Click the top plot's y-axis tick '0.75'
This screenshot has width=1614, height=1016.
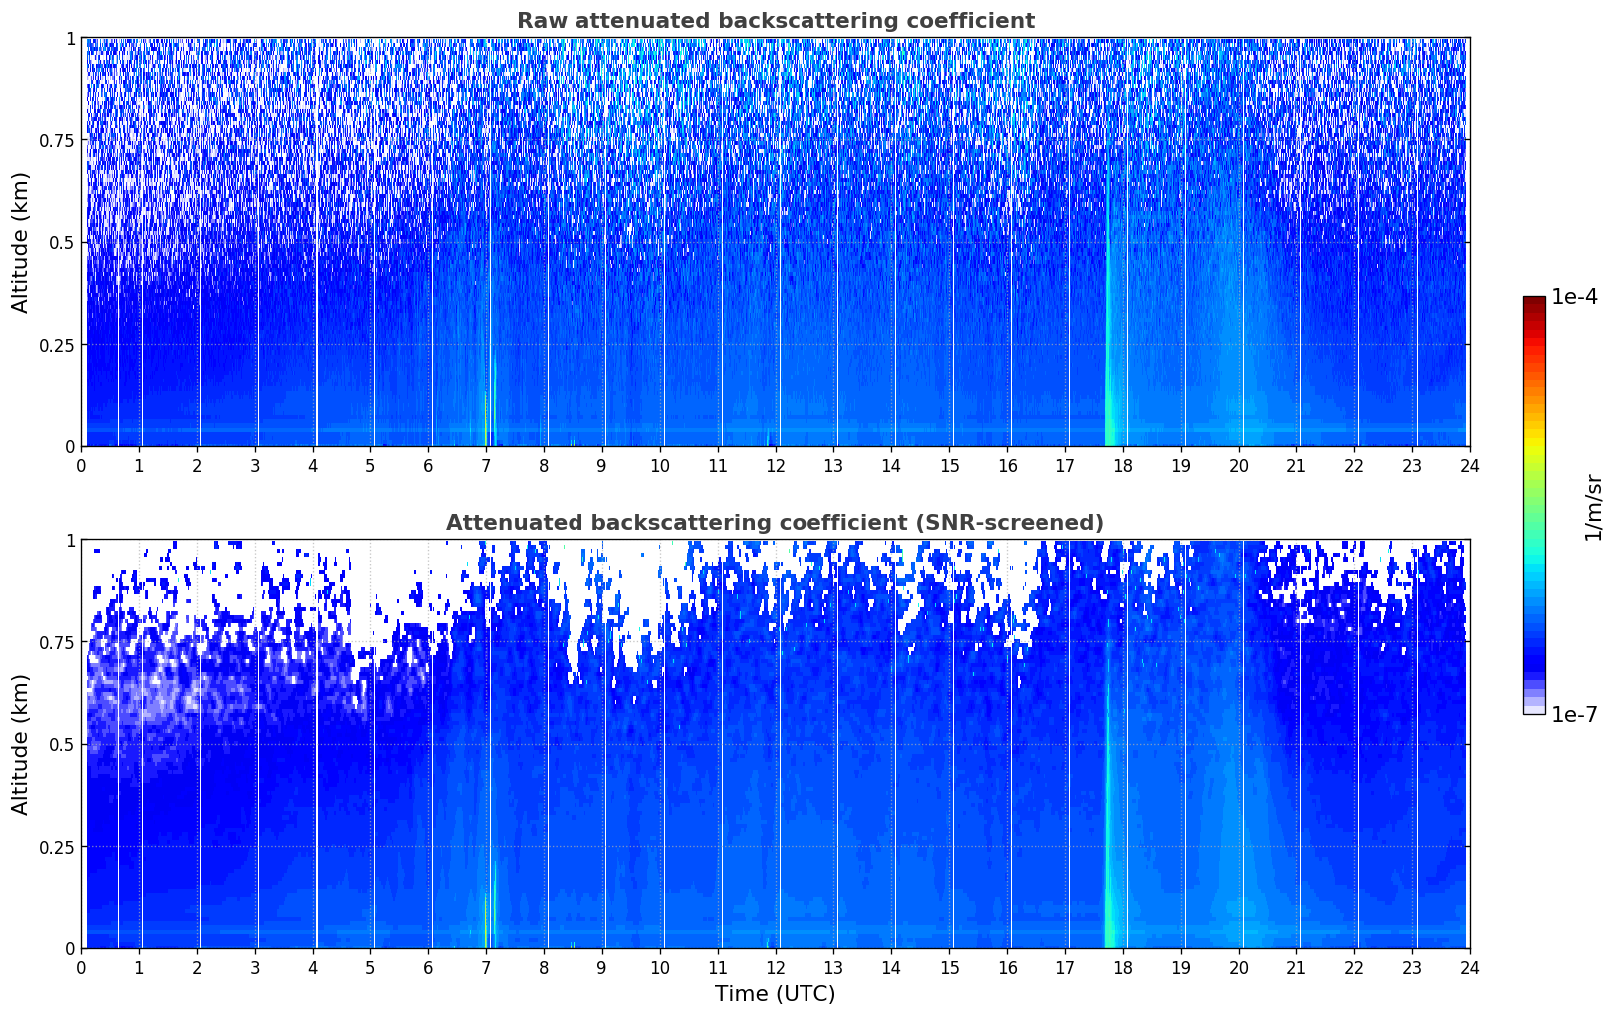pyautogui.click(x=57, y=140)
